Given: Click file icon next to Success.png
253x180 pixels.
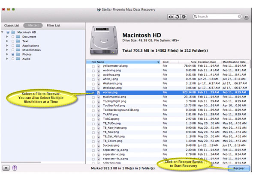Looking at the screenshot, I should tap(99, 145).
